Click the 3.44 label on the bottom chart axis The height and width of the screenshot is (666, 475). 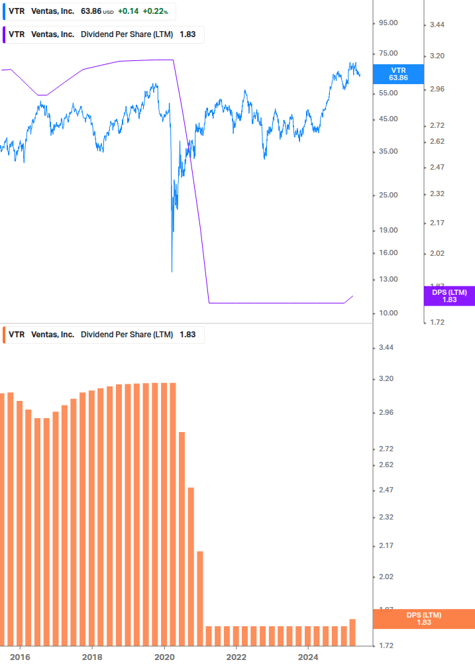[386, 347]
